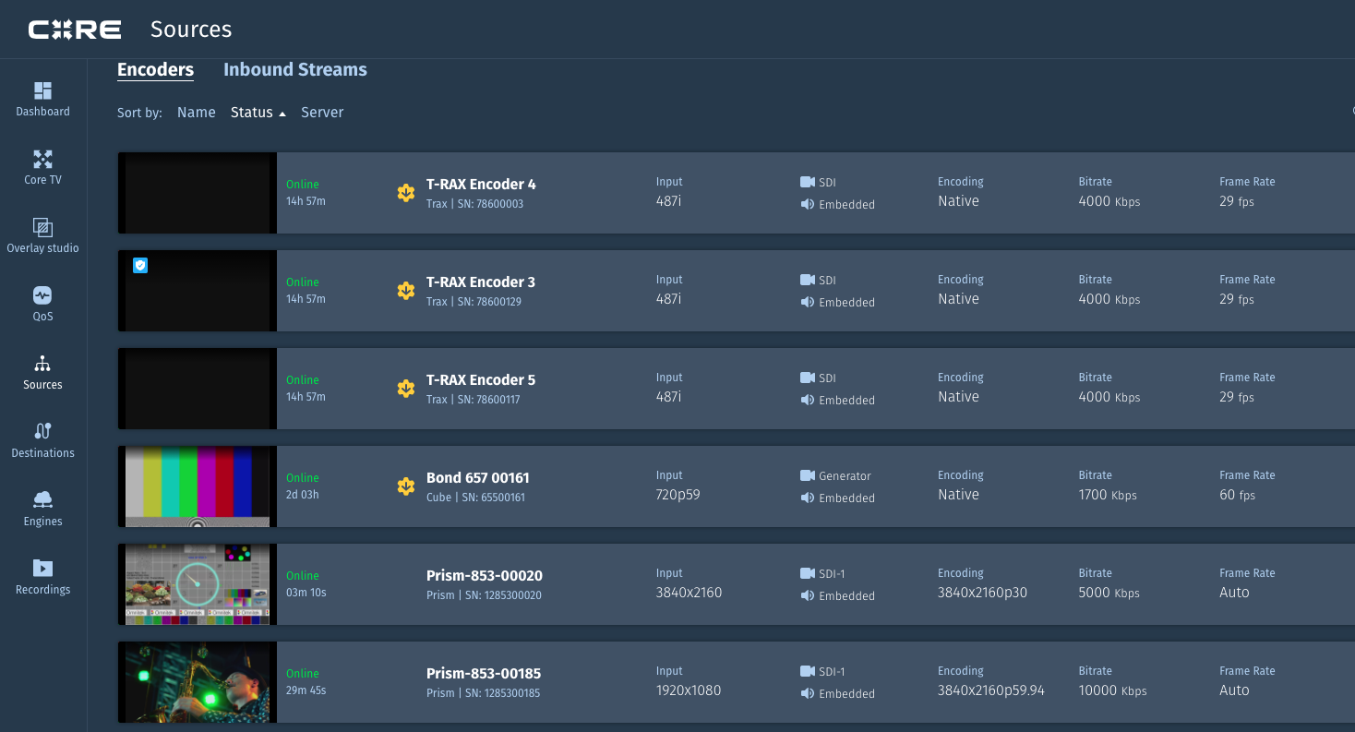
Task: Toggle Status sort order arrow
Action: tap(282, 114)
